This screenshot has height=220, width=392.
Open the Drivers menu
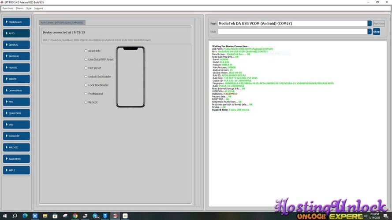20,8
